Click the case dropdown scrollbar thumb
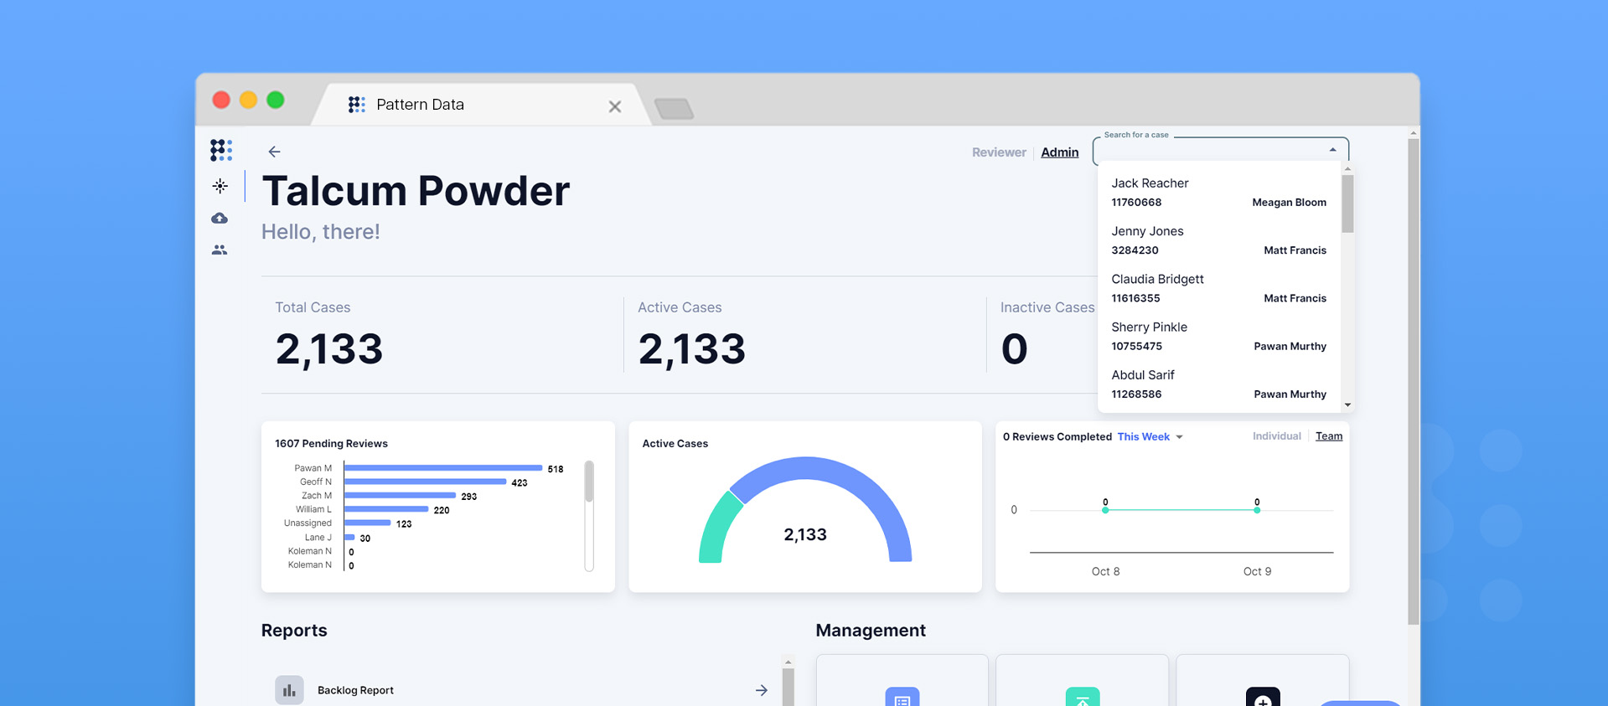 click(x=1347, y=204)
